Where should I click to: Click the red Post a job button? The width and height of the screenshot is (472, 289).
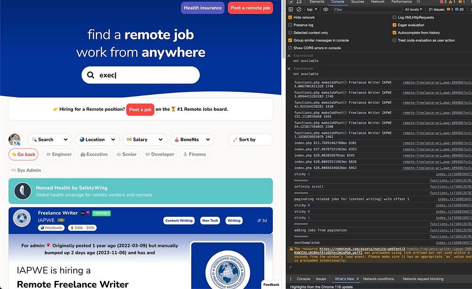[x=140, y=109]
